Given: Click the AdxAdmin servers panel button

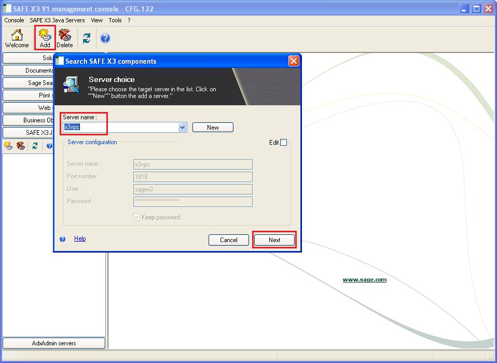Looking at the screenshot, I should coord(53,343).
